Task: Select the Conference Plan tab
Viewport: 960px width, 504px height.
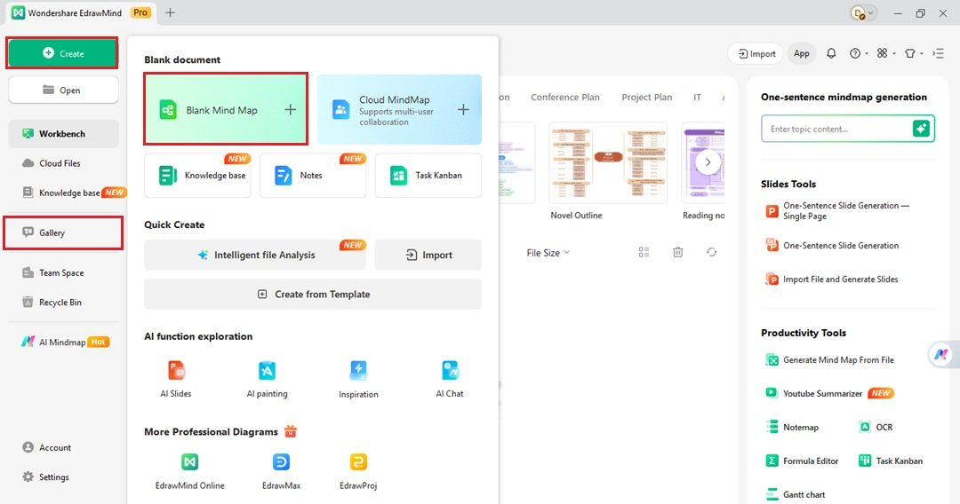Action: click(565, 97)
